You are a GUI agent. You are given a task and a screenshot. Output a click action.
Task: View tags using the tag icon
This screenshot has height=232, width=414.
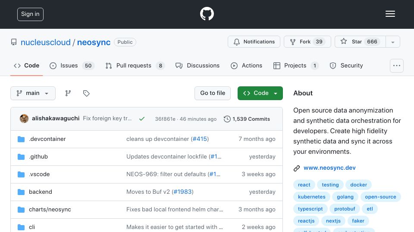click(86, 93)
